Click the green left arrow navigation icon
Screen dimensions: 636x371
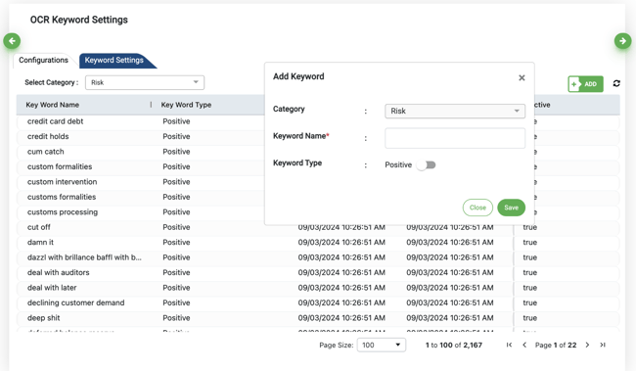tap(12, 41)
